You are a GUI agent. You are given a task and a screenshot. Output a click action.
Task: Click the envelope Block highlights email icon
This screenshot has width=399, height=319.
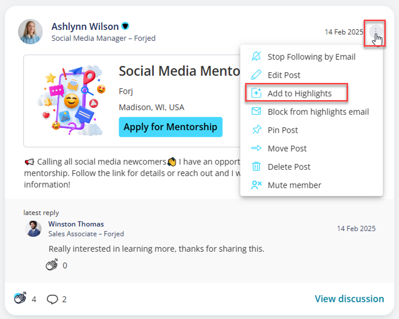click(x=256, y=111)
